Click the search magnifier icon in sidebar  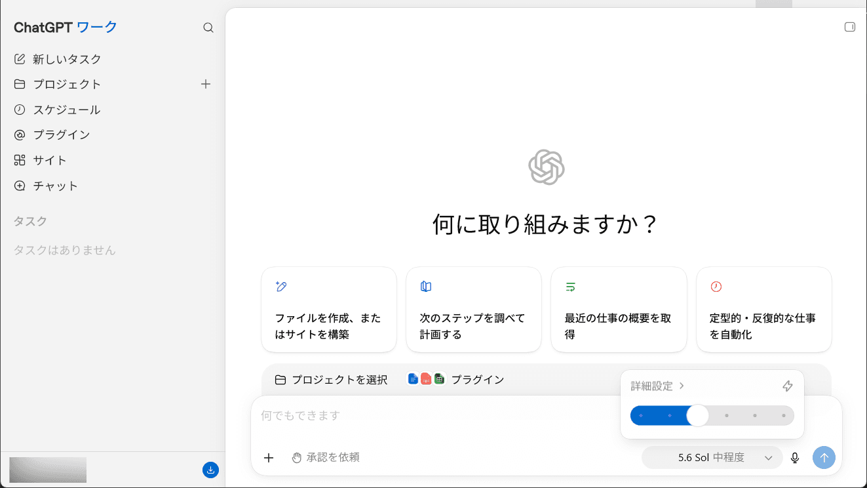click(208, 28)
